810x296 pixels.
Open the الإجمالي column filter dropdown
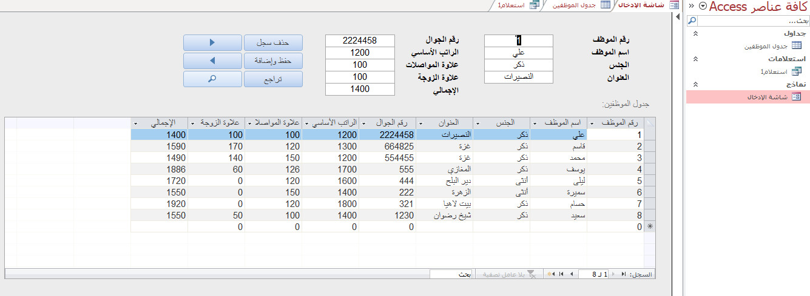pos(136,123)
